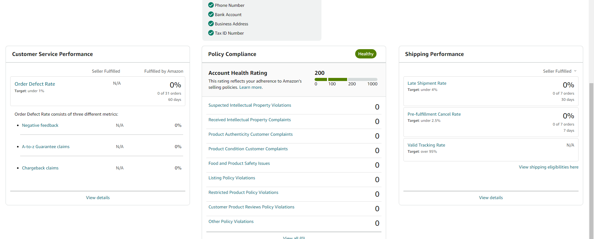Click the Bank Account green checkmark icon

click(211, 14)
